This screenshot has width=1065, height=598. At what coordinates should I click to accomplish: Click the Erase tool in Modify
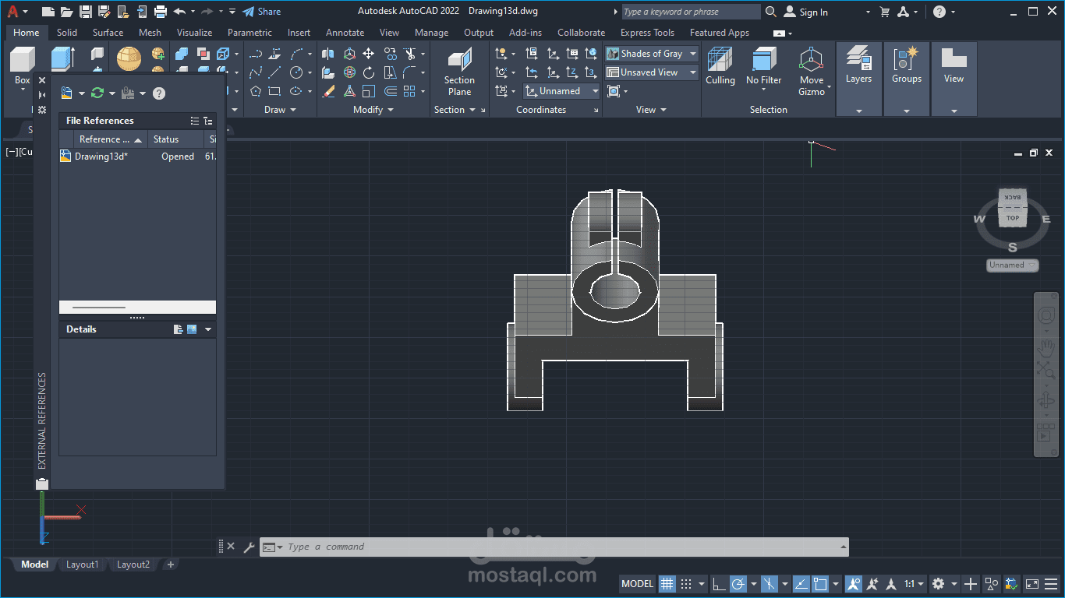329,91
